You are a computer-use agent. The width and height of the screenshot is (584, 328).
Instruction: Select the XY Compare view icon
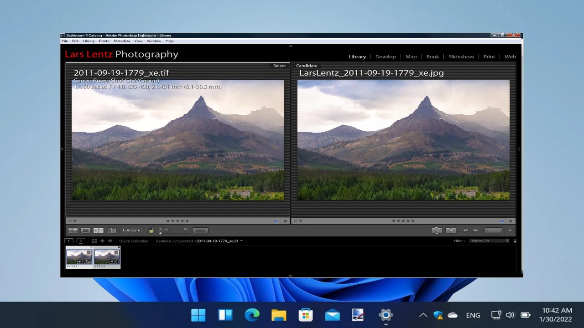tap(99, 231)
